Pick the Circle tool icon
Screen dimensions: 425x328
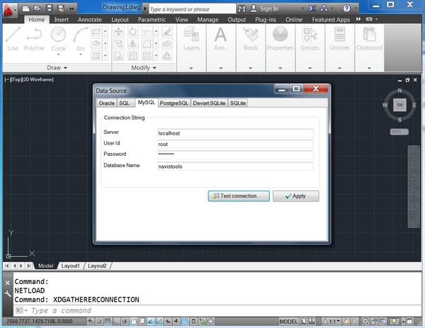point(58,35)
